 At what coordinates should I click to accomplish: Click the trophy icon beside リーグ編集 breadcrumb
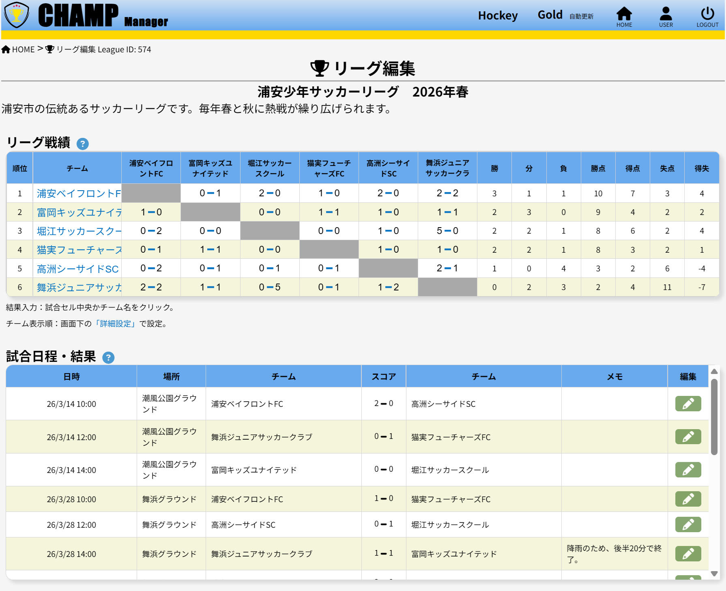tap(49, 49)
